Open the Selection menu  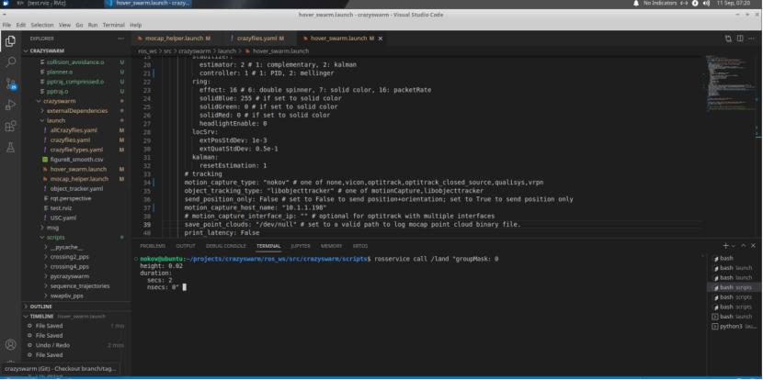(42, 25)
